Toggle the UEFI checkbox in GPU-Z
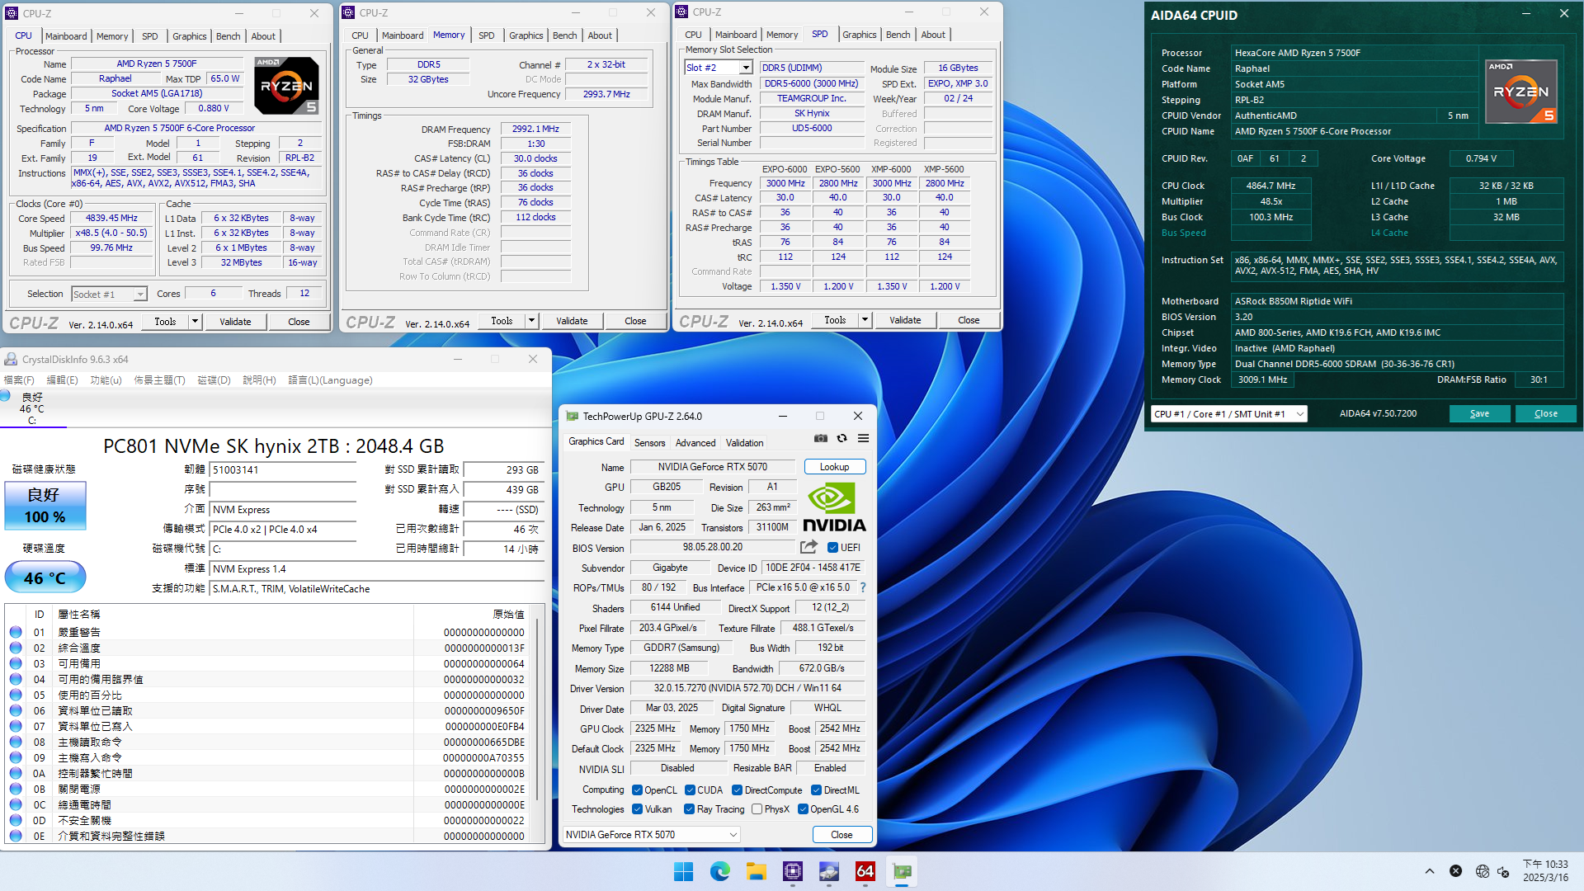Image resolution: width=1584 pixels, height=891 pixels. pyautogui.click(x=832, y=547)
